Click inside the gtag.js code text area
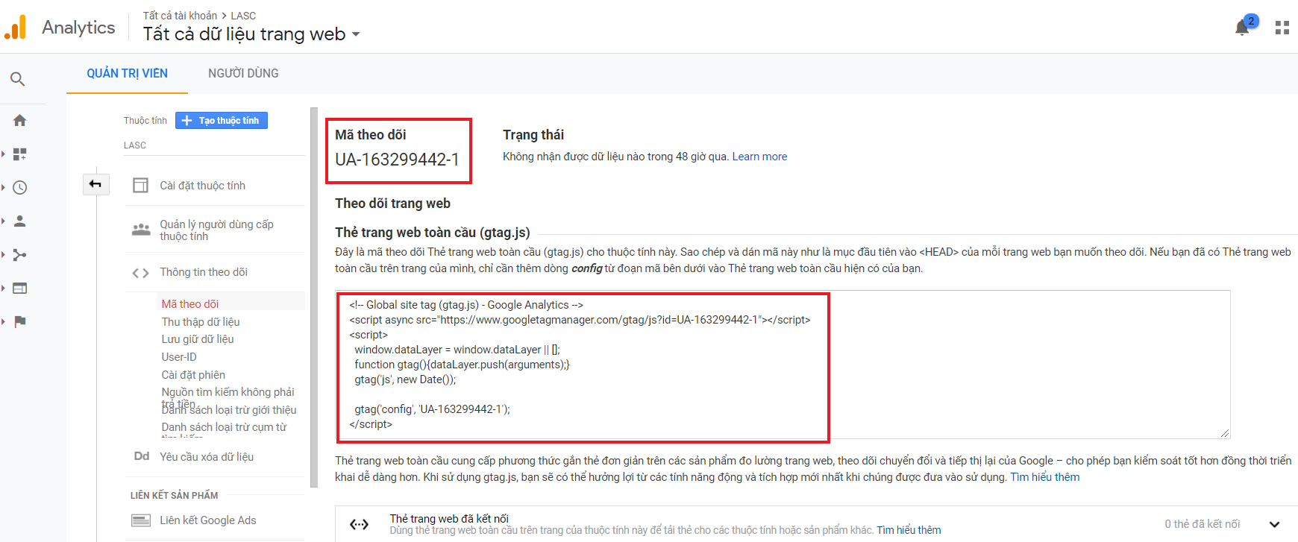 (x=783, y=365)
